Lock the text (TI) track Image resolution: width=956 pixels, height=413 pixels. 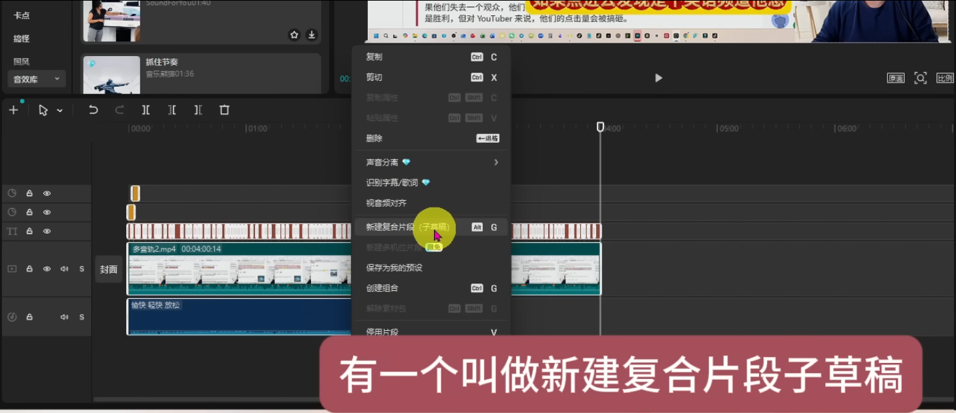29,231
